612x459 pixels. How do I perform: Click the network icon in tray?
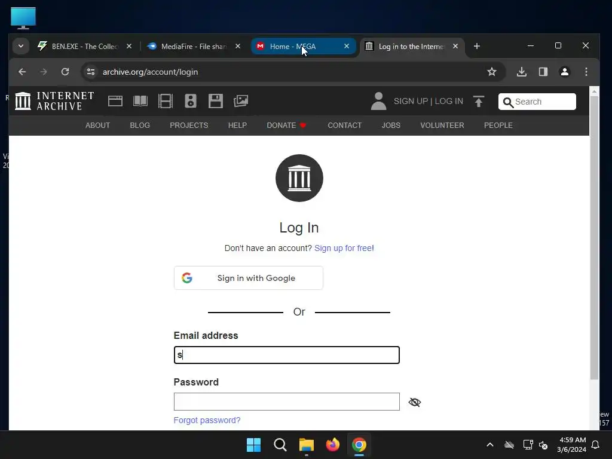coord(528,445)
